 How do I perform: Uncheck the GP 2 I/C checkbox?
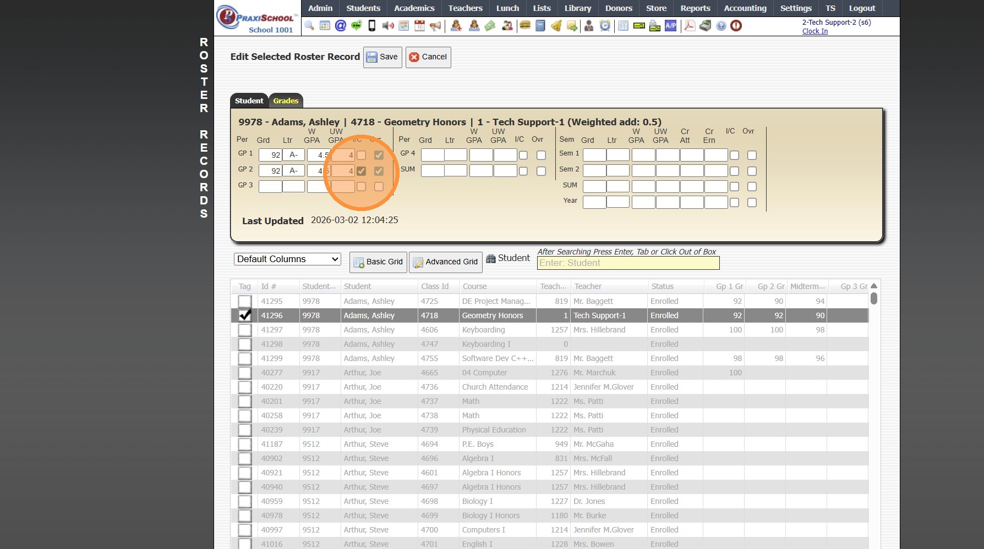pyautogui.click(x=361, y=171)
